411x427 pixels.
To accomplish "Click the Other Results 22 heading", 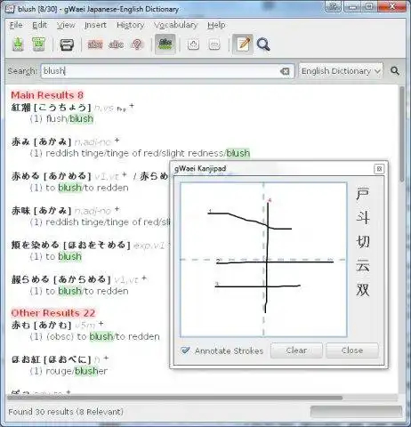I will (53, 313).
